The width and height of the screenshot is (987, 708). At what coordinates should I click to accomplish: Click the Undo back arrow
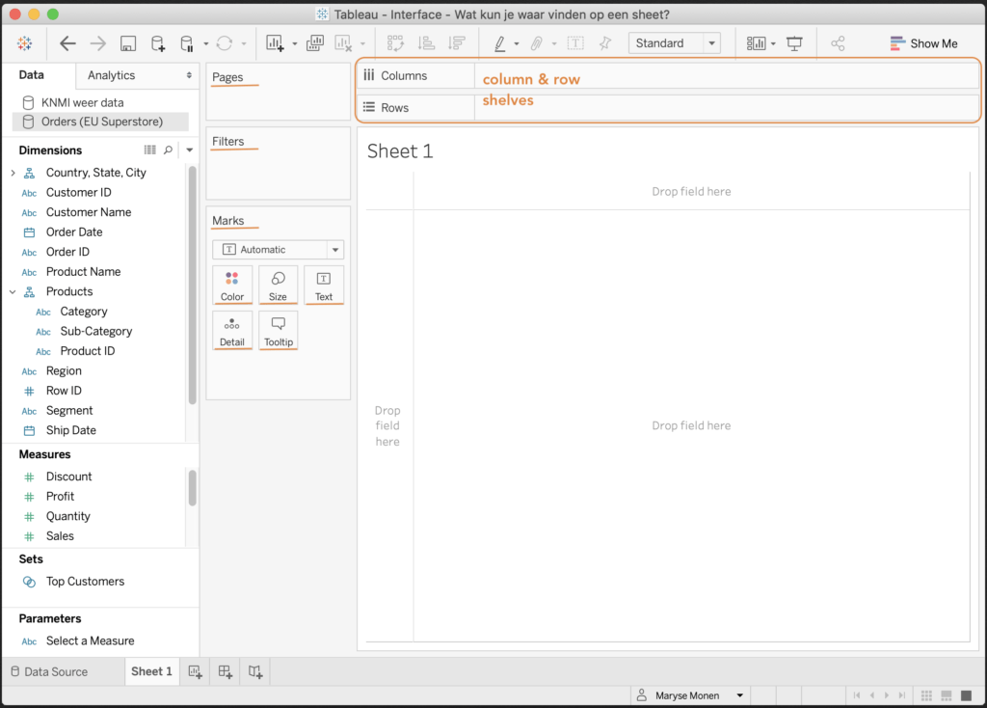[x=67, y=43]
